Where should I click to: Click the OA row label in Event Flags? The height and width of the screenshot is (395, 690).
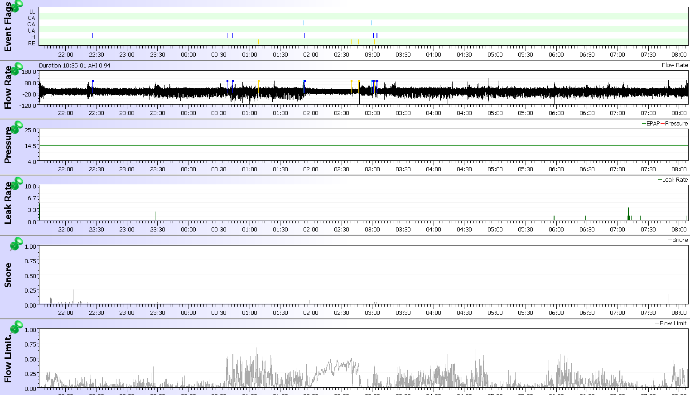[x=31, y=24]
